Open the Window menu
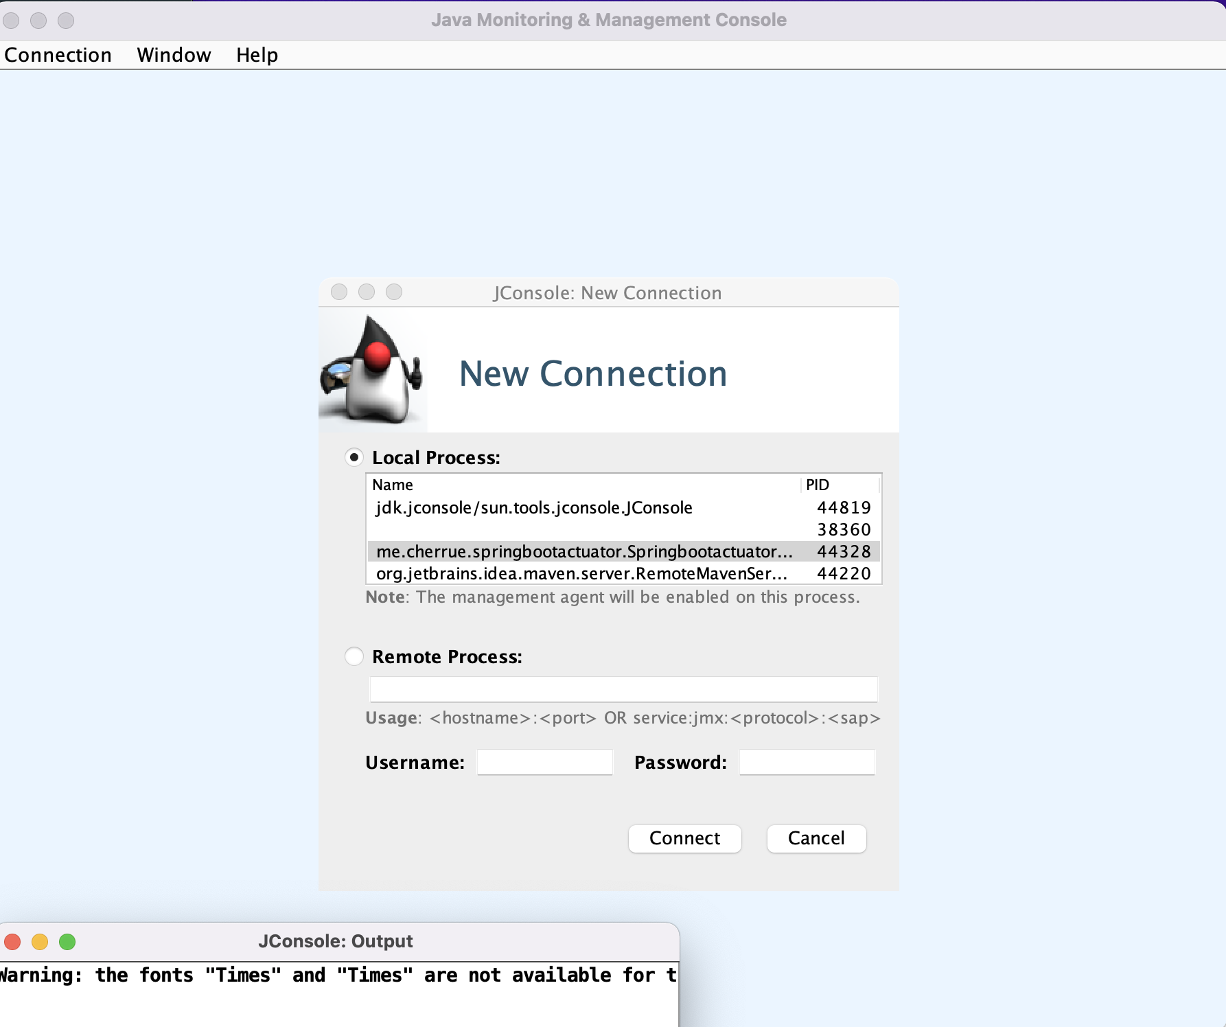 (x=174, y=55)
